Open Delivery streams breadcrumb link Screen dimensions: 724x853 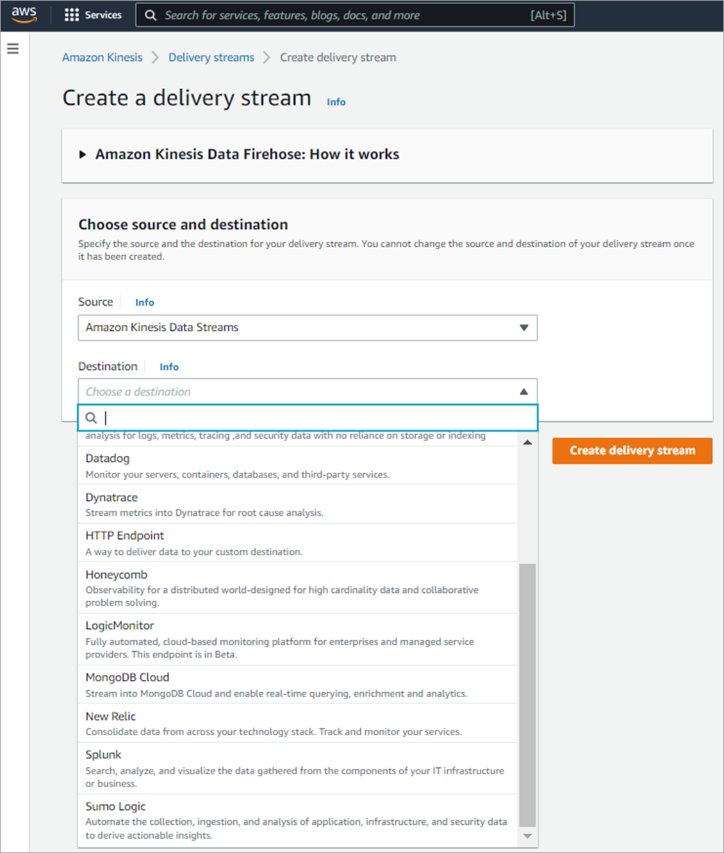pos(211,57)
